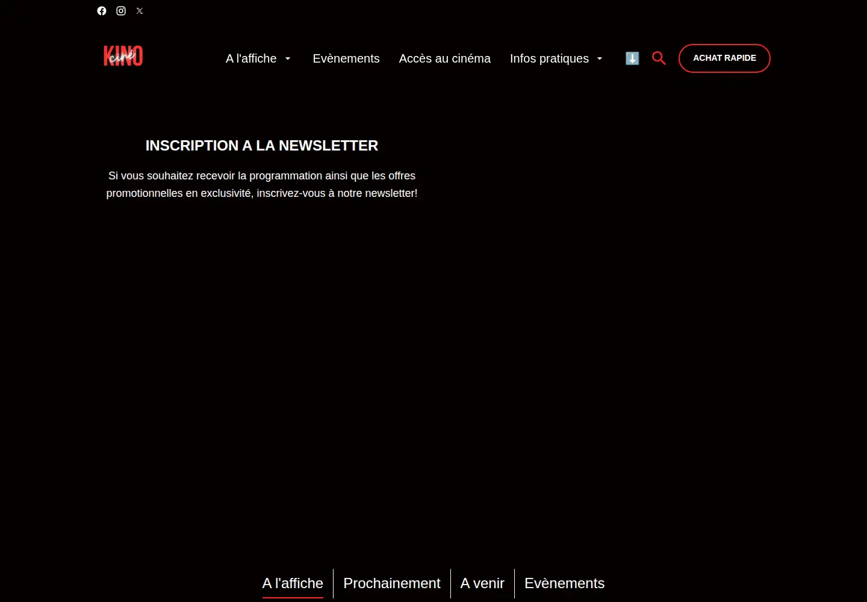Click the Kino Ciné logo
The width and height of the screenshot is (867, 602).
(x=123, y=56)
